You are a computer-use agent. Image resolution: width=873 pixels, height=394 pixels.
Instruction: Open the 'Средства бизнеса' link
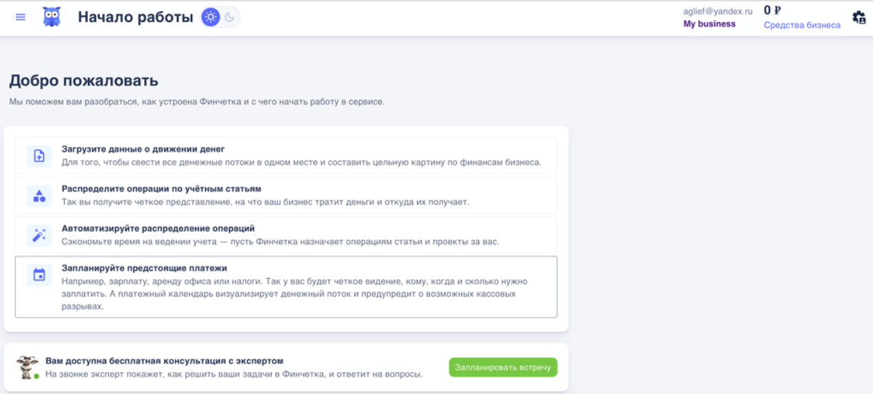pyautogui.click(x=802, y=25)
